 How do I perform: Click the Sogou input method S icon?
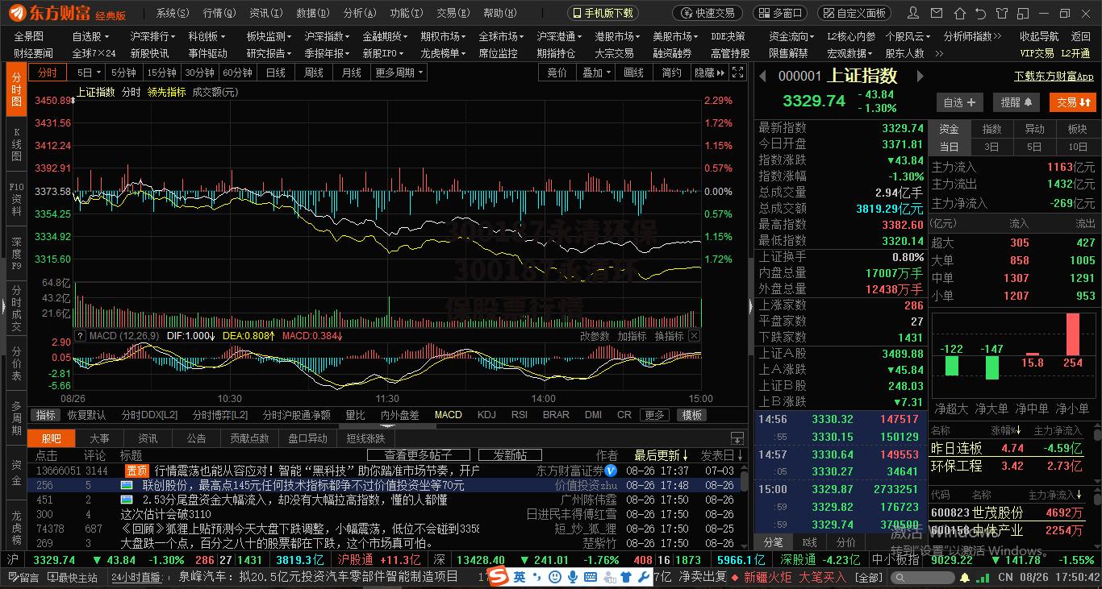(499, 577)
